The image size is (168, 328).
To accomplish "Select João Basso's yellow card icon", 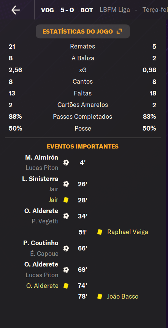I will point(100,296).
